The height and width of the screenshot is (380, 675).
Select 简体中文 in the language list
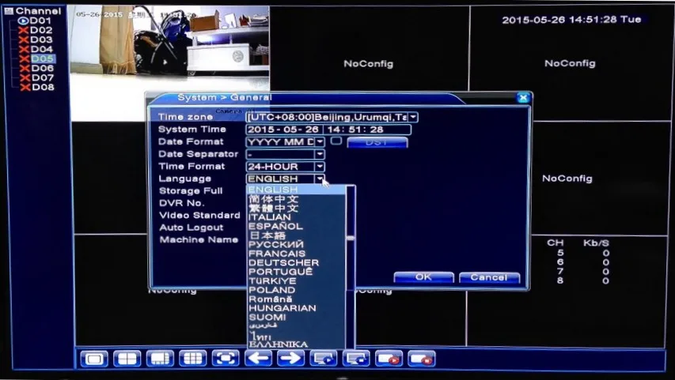[296, 199]
